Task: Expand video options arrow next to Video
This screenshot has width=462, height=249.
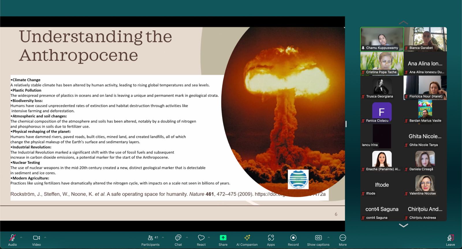Action: pos(45,237)
